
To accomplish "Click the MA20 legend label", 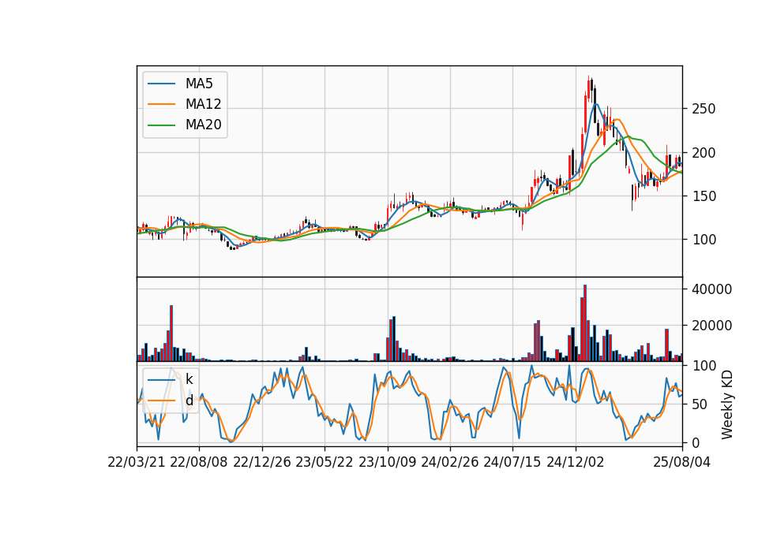I will [203, 125].
